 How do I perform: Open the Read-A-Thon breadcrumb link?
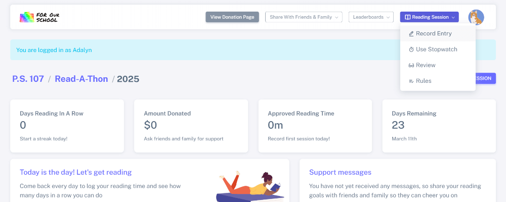pos(81,79)
